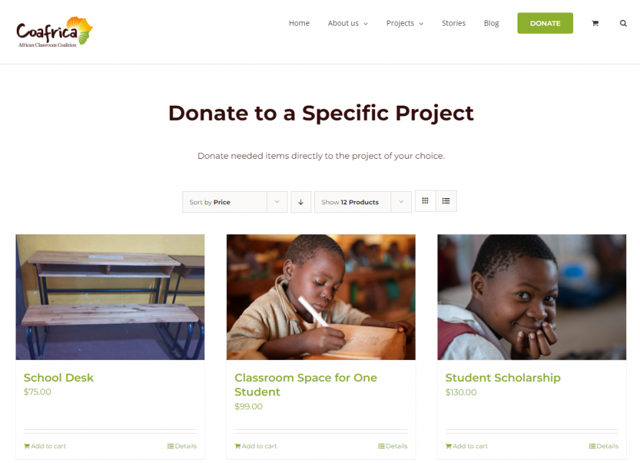Screen dimensions: 640x463
Task: Add Student Scholarship to cart
Action: point(466,446)
